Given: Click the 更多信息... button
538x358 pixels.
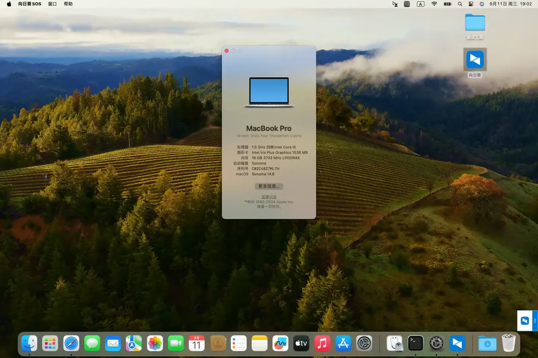Looking at the screenshot, I should 269,186.
